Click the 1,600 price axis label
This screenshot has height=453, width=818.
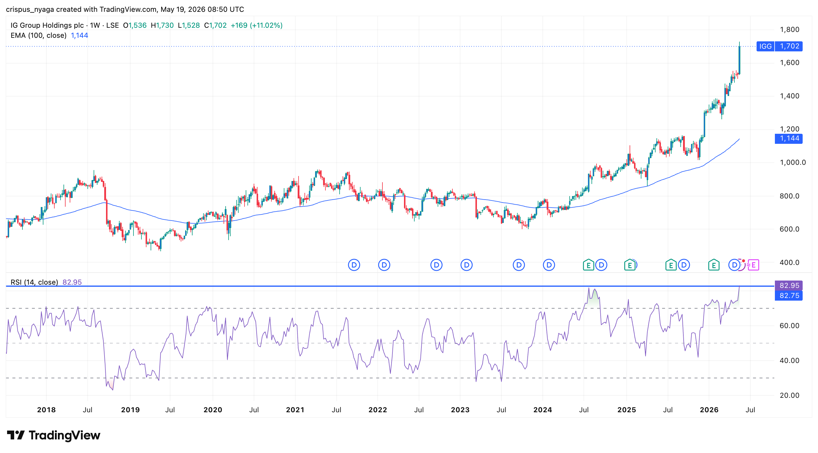point(789,63)
